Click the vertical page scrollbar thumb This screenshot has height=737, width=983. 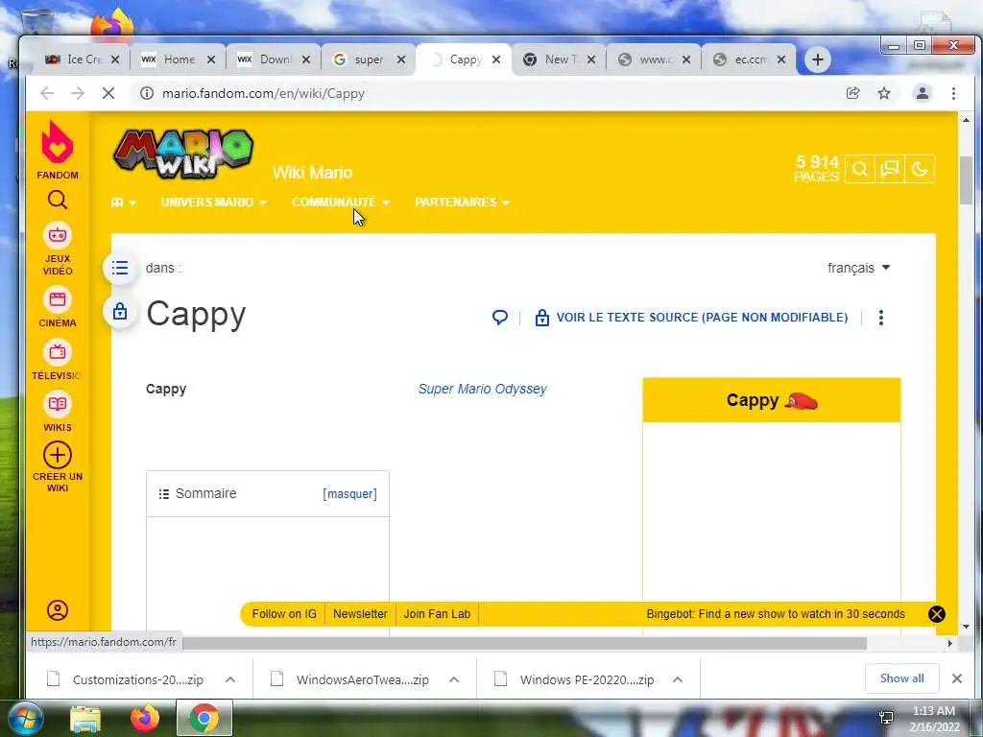[x=966, y=179]
